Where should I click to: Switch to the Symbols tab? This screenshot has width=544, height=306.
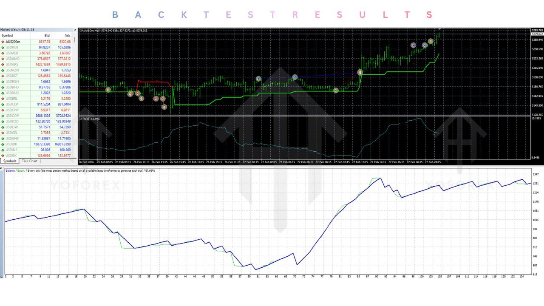pos(9,161)
